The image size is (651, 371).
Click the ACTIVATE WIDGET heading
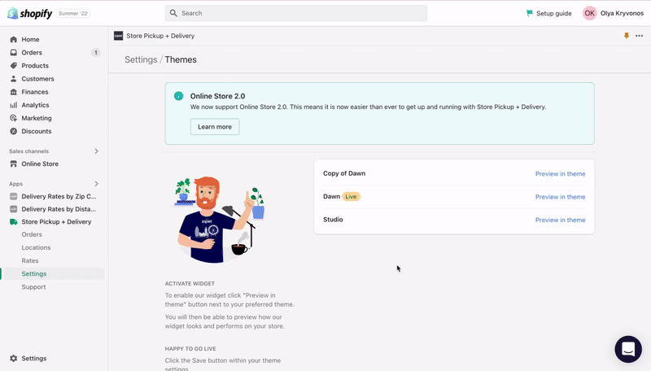190,284
